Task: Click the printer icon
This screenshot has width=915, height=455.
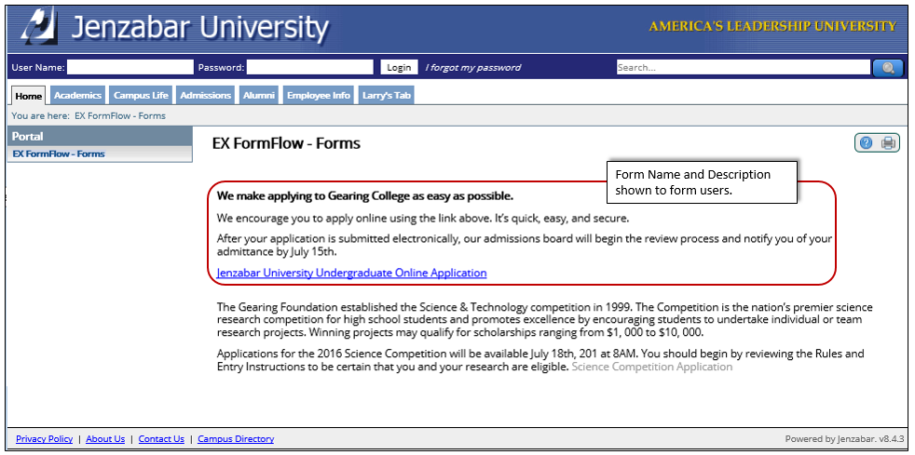Action: [x=888, y=142]
